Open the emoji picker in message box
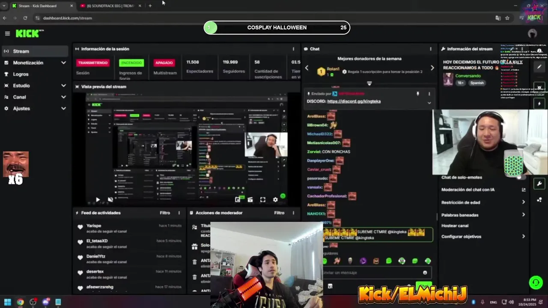This screenshot has width=548, height=308. [x=425, y=272]
